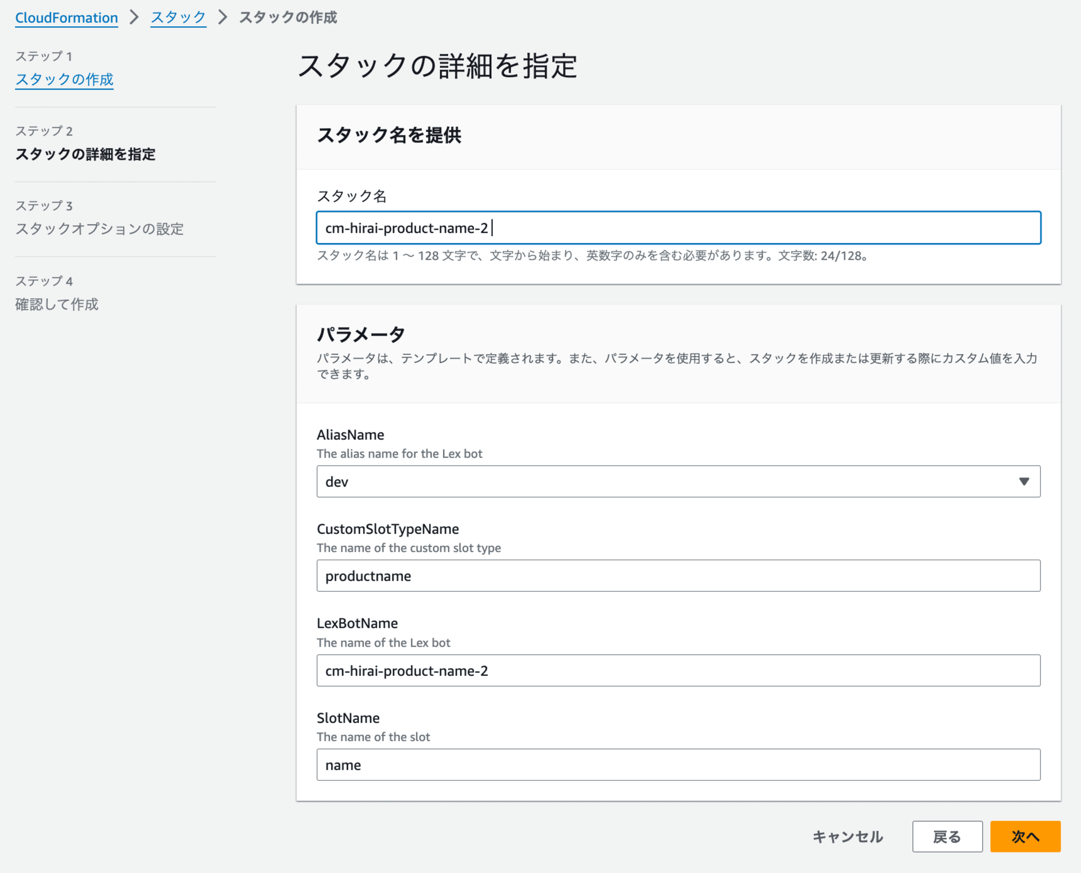
Task: Click the 'The name of the custom slot type' description
Action: coord(409,548)
